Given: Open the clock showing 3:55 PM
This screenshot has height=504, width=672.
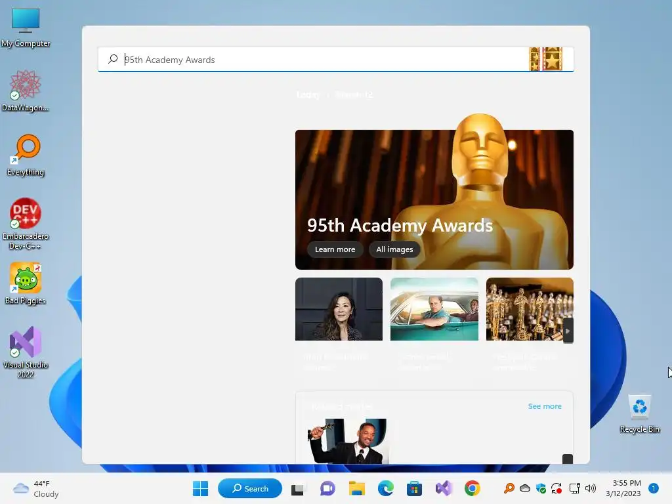Looking at the screenshot, I should (x=623, y=488).
